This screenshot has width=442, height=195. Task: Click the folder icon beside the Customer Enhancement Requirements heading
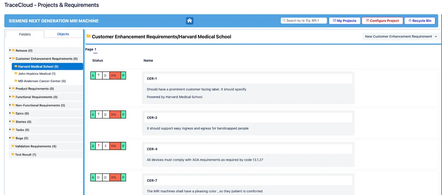coord(88,36)
